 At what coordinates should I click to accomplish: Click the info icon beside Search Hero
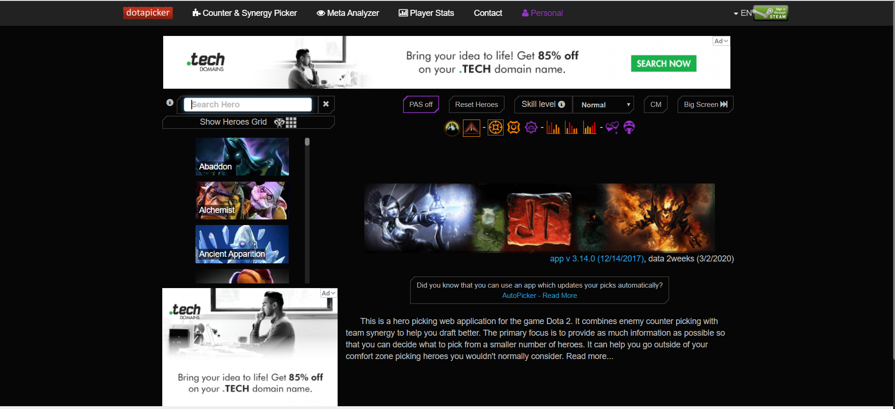(x=170, y=102)
